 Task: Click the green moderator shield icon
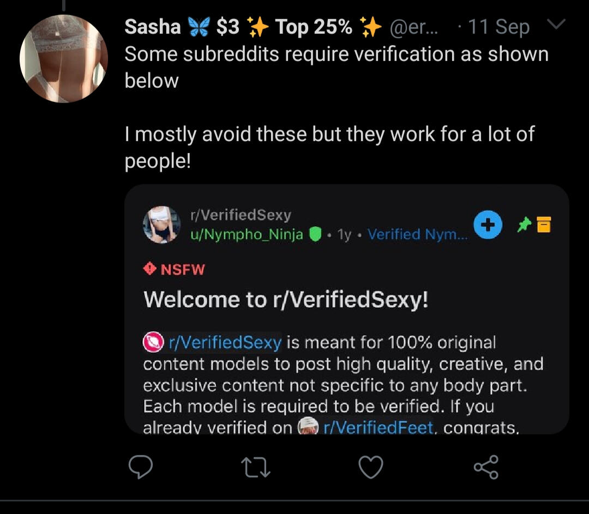(315, 235)
